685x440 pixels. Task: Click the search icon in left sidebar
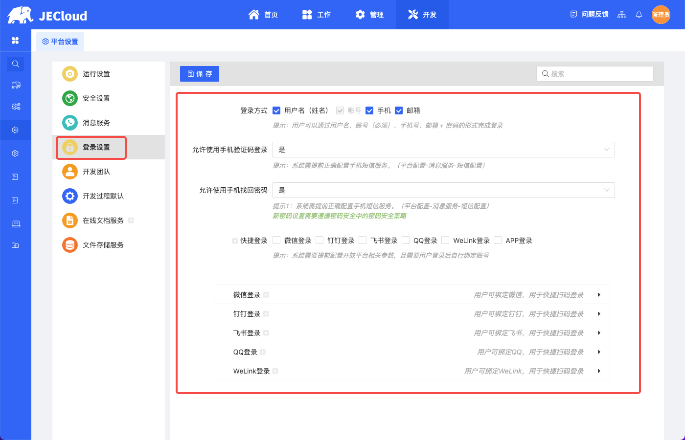pos(15,64)
